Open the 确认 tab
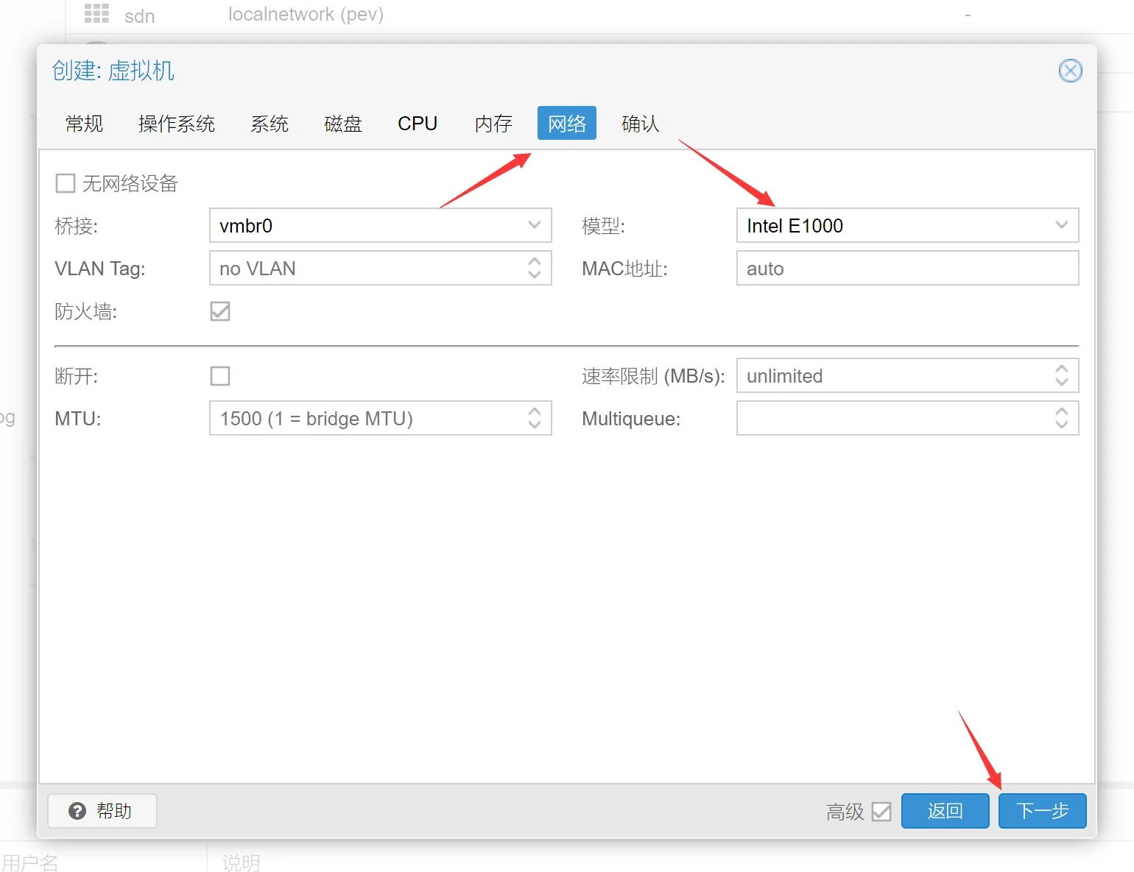 pos(641,123)
